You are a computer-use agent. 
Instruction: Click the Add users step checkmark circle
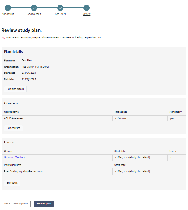point(60,8)
